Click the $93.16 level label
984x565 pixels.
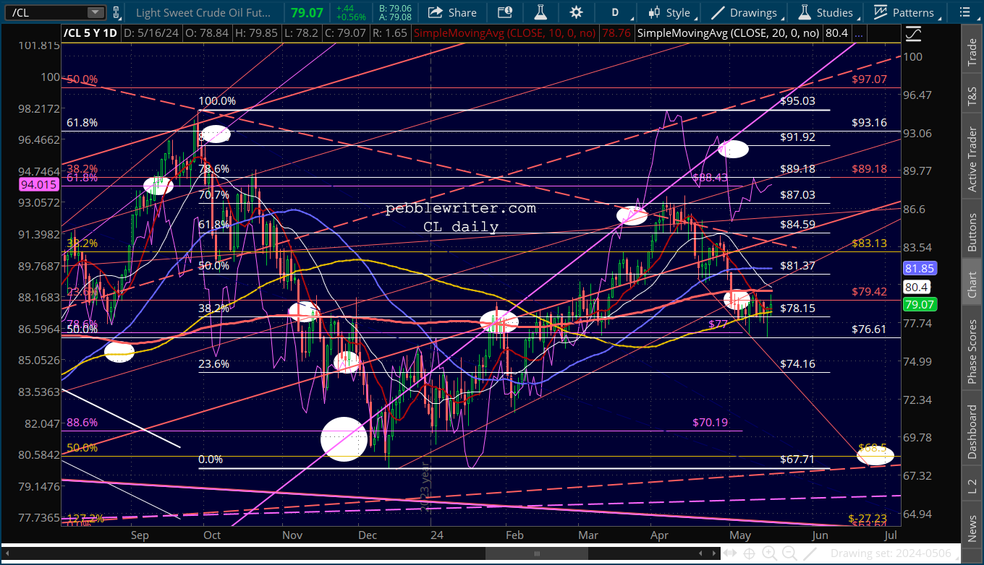tap(870, 123)
